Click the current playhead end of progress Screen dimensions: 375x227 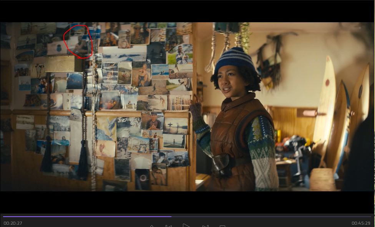click(x=171, y=217)
